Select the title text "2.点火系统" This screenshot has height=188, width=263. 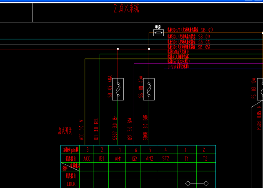(x=126, y=8)
